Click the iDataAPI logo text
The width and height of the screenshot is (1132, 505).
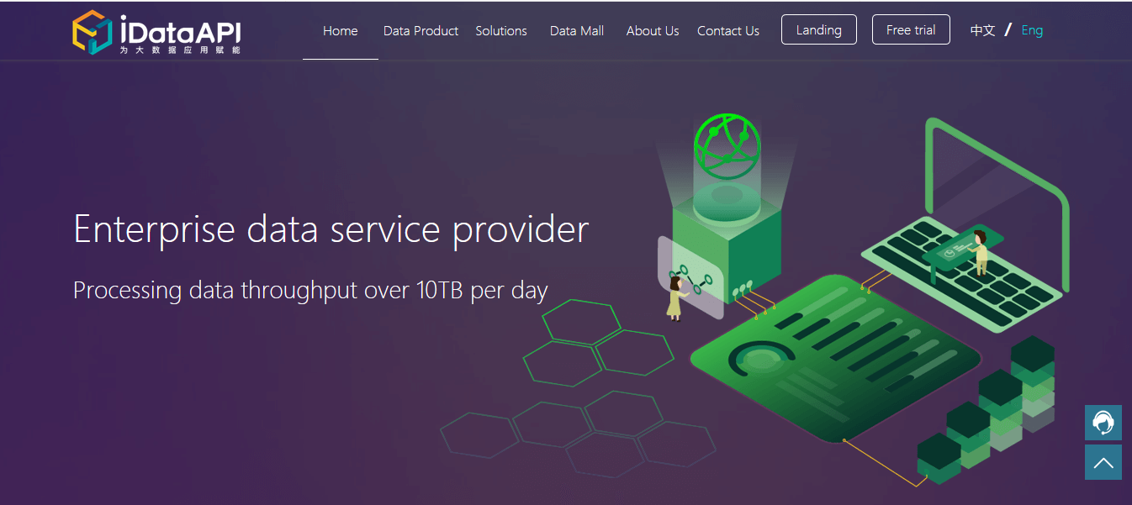[x=180, y=32]
